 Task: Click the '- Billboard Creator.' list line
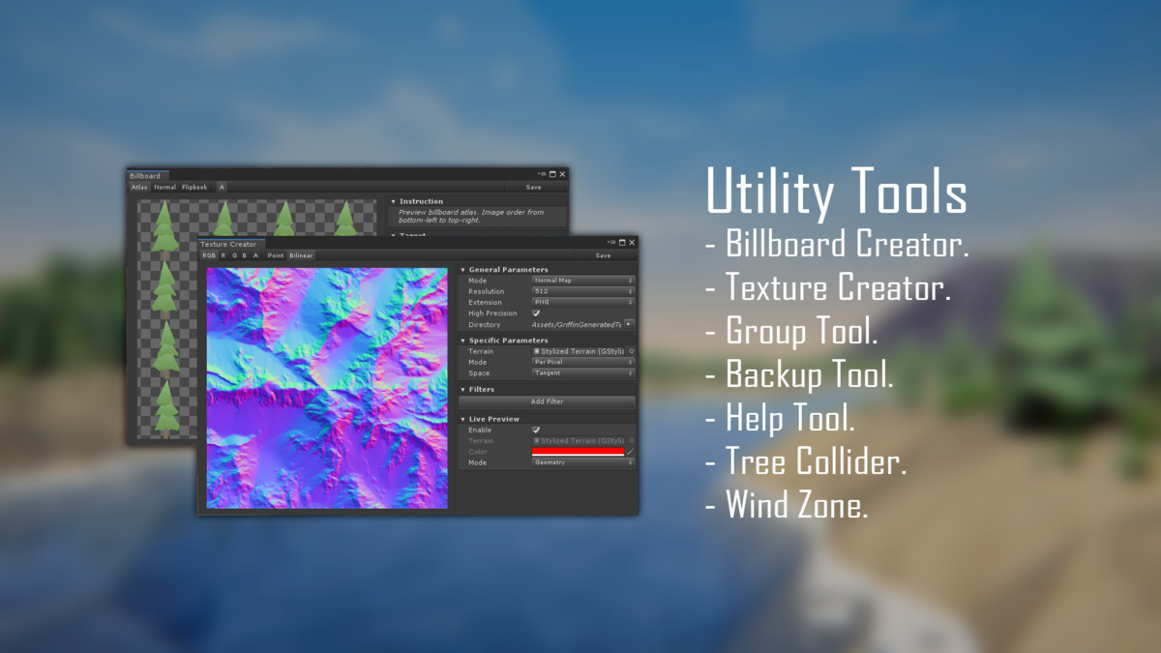tap(837, 244)
